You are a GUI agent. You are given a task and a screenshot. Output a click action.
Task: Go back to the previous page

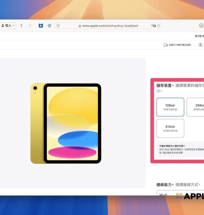pyautogui.click(x=22, y=26)
